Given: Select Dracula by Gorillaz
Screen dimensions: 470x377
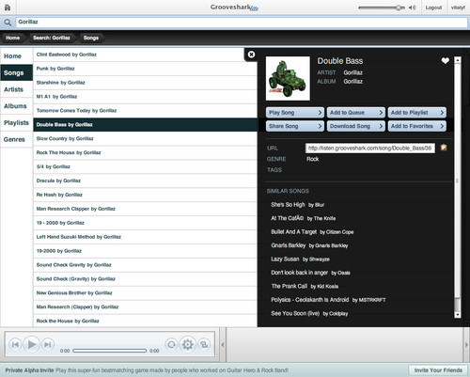Looking at the screenshot, I should pos(145,181).
